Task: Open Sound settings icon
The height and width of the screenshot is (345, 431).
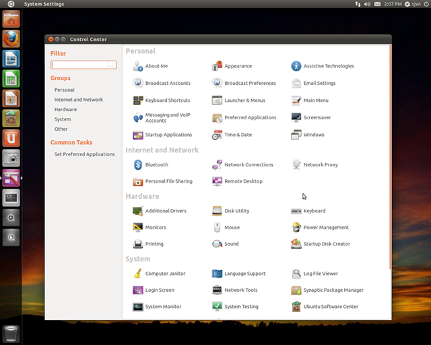Action: [x=217, y=244]
